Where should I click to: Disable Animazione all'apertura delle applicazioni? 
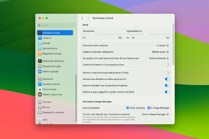coord(167,79)
